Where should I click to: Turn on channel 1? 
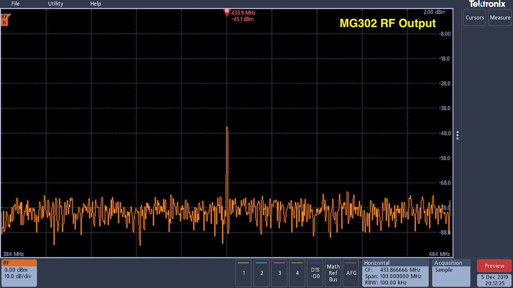pos(244,272)
